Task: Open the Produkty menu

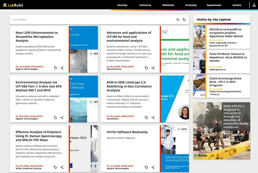Action: 191,5
